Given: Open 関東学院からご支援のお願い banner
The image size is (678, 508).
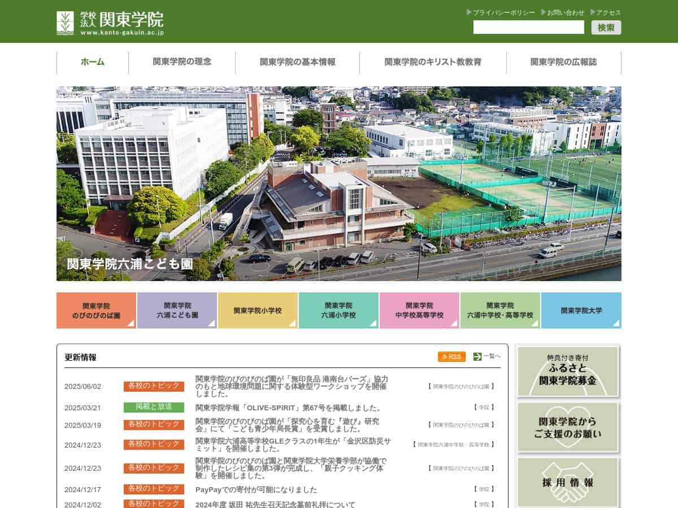Looking at the screenshot, I should tap(568, 427).
